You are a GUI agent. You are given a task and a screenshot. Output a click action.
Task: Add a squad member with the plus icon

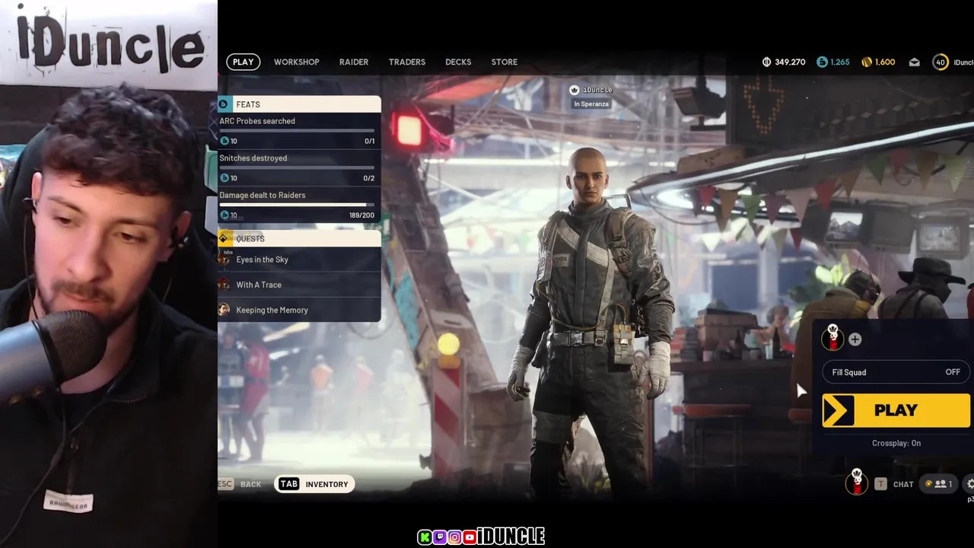[x=855, y=339]
